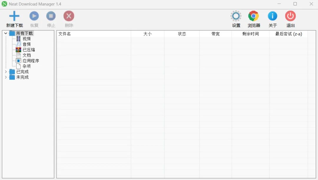Select the Audio (音频) category
Viewport: 318px width, 180px height.
click(x=26, y=44)
